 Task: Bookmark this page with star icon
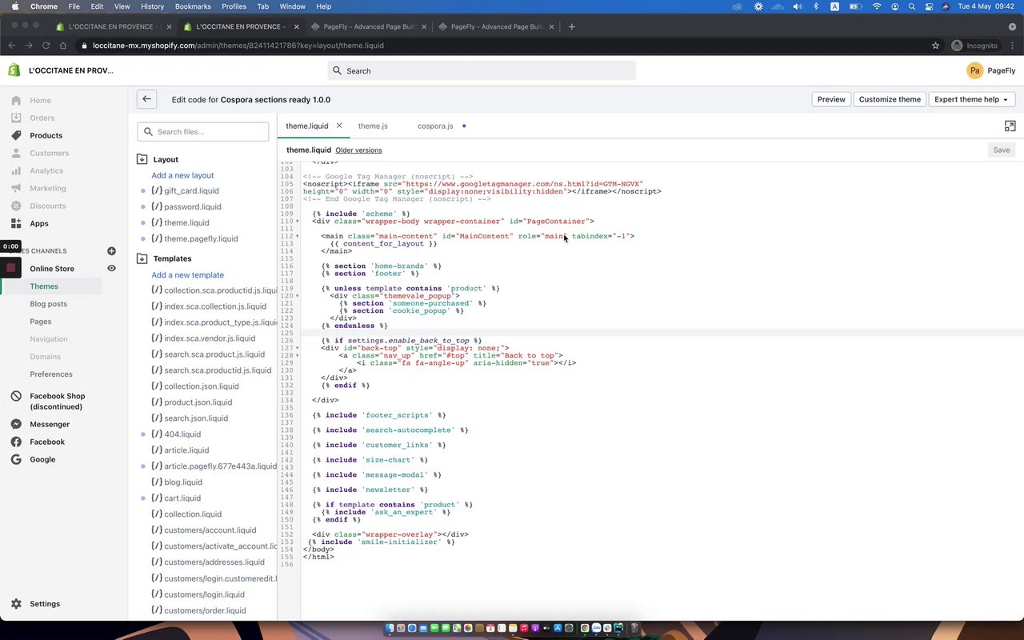[935, 46]
